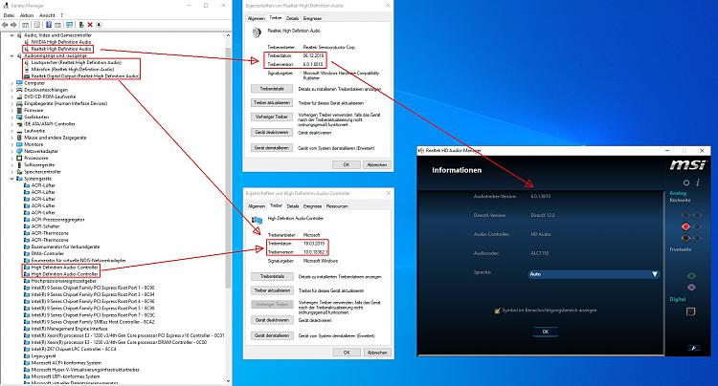Click the gear icon in Realtek HD Audio-Manager

point(686,182)
